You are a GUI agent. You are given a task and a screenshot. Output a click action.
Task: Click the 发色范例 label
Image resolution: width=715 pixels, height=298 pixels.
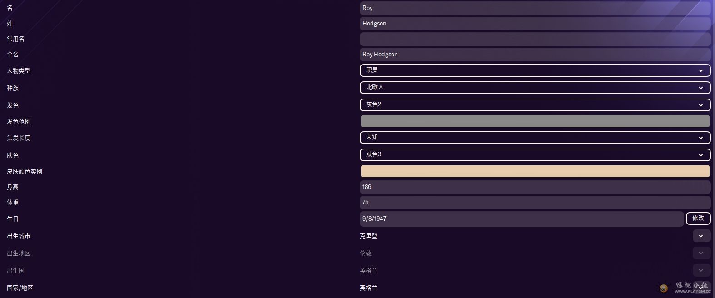pyautogui.click(x=19, y=122)
